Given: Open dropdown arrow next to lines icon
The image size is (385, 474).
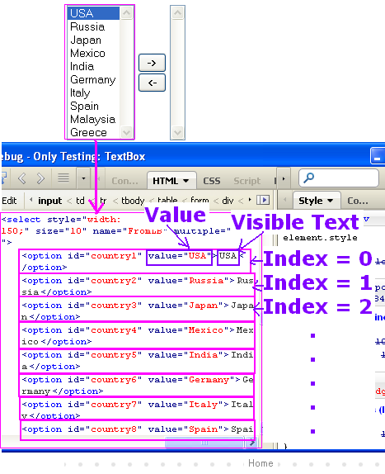Looking at the screenshot, I should (83, 178).
